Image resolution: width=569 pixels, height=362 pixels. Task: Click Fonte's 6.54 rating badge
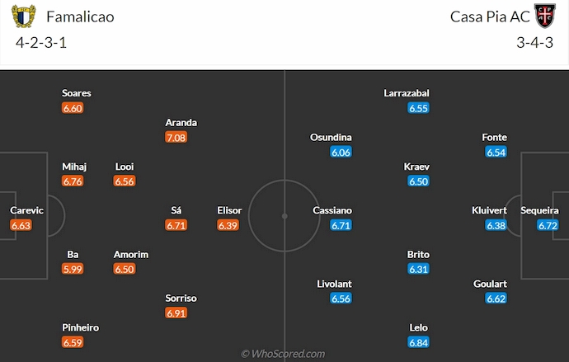pos(496,152)
